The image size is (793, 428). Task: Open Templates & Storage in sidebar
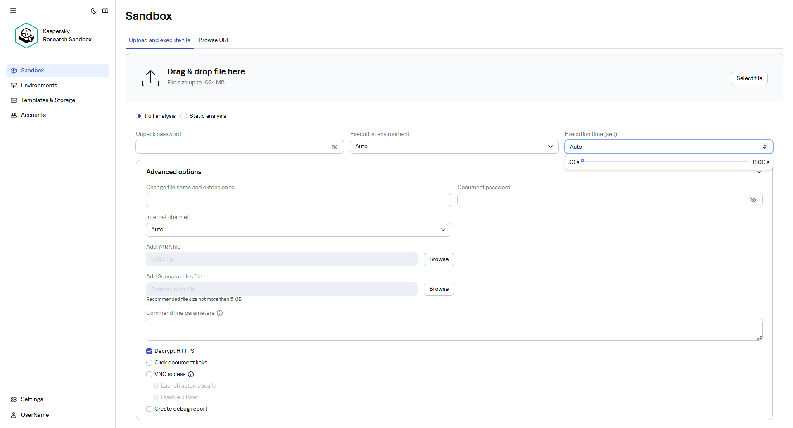pos(48,100)
